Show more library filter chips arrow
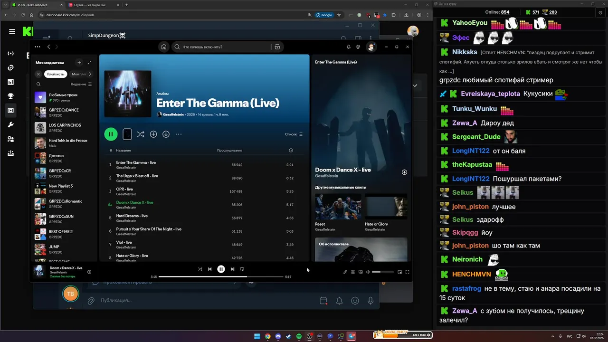This screenshot has width=608, height=342. coord(90,74)
